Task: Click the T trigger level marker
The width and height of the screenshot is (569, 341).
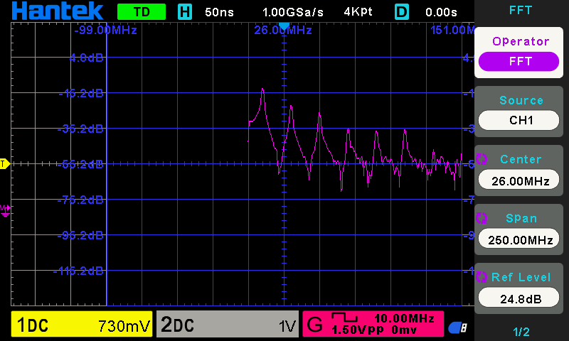Action: coord(4,164)
